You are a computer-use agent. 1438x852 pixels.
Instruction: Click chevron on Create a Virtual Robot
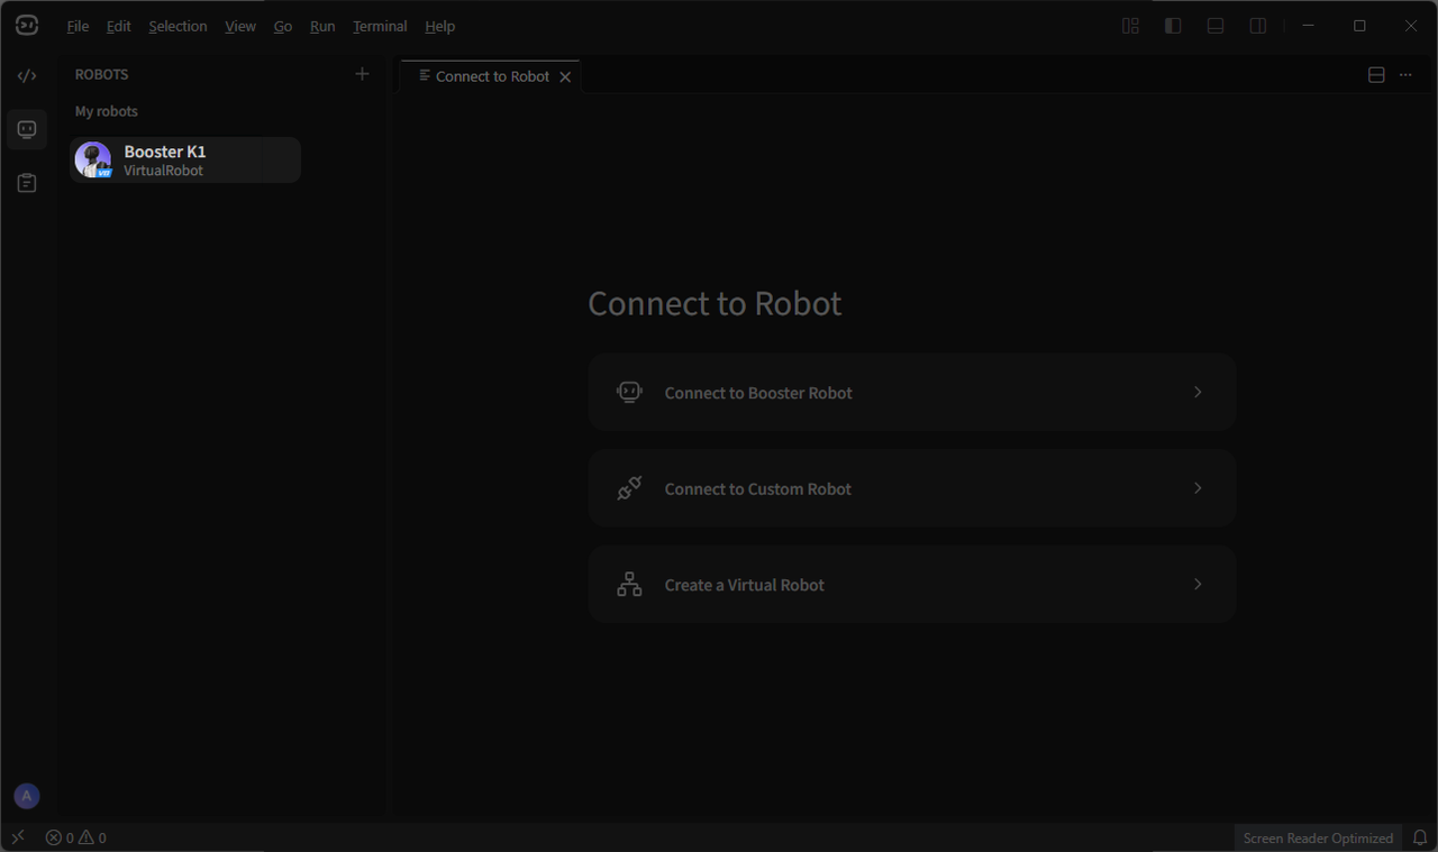[1197, 584]
